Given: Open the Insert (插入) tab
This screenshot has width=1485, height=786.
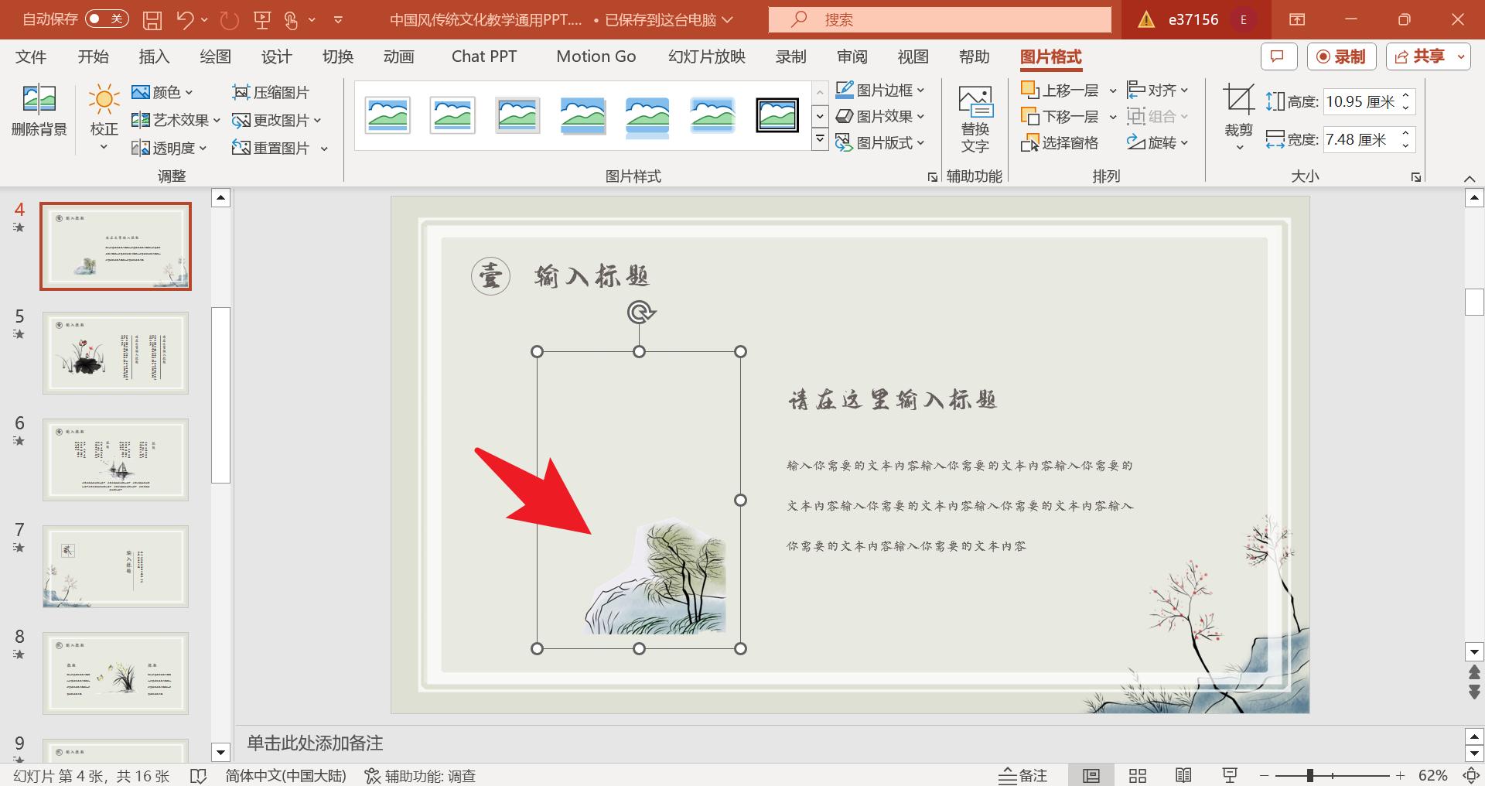Looking at the screenshot, I should tap(154, 56).
